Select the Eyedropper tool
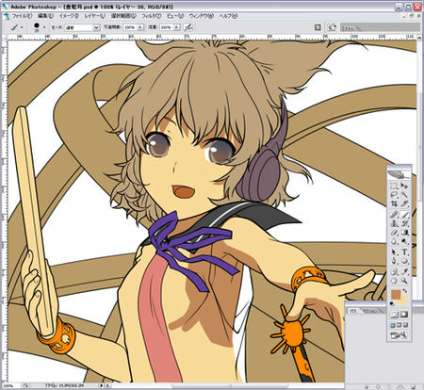Image resolution: width=424 pixels, height=390 pixels. (404, 271)
